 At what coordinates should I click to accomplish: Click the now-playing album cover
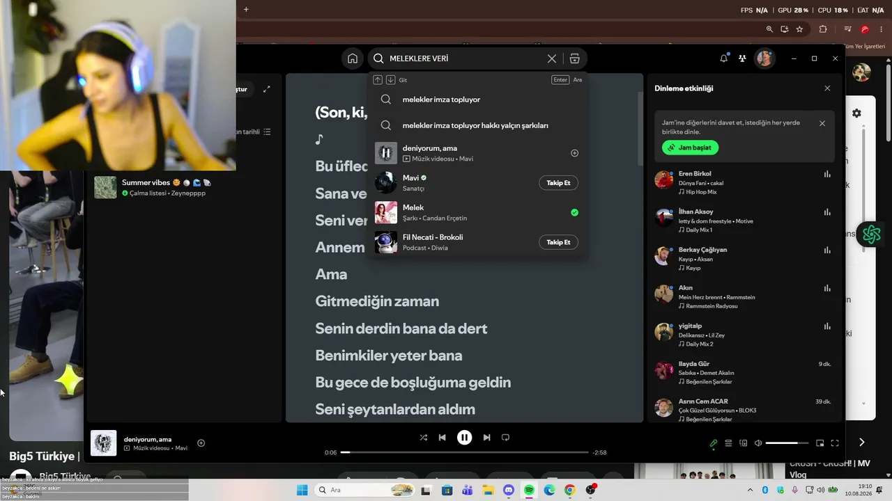click(104, 443)
